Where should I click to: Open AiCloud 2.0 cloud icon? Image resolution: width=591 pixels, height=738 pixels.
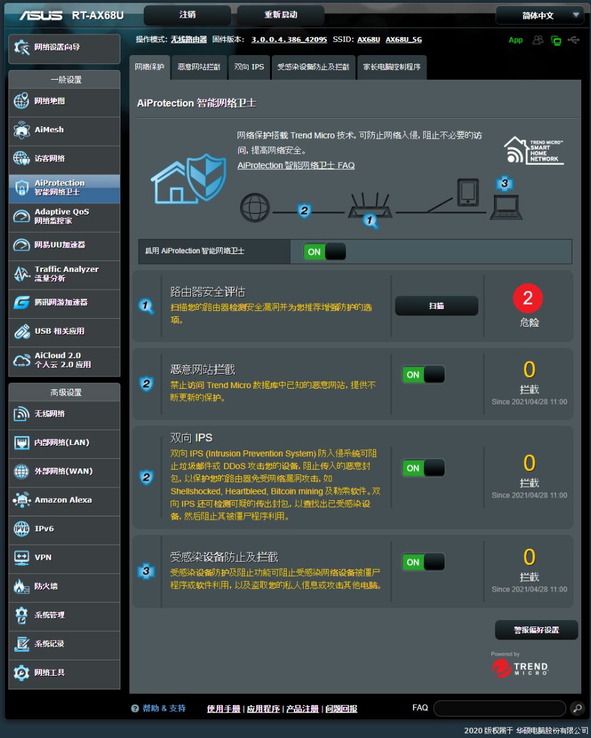(x=22, y=360)
